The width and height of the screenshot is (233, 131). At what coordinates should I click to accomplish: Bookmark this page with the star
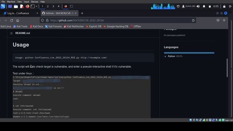point(193,20)
